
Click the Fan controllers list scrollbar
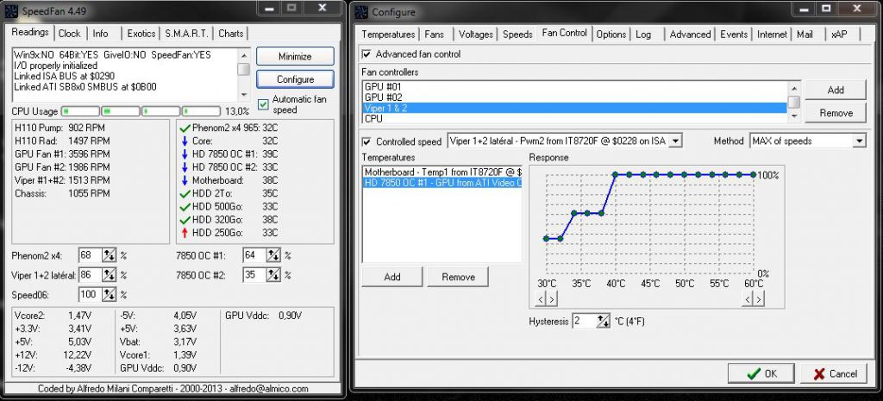point(794,102)
